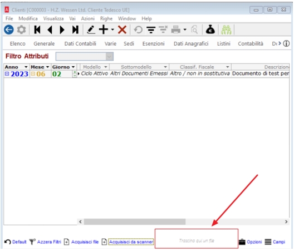Open the Filtro Attributi combo box

[85, 56]
